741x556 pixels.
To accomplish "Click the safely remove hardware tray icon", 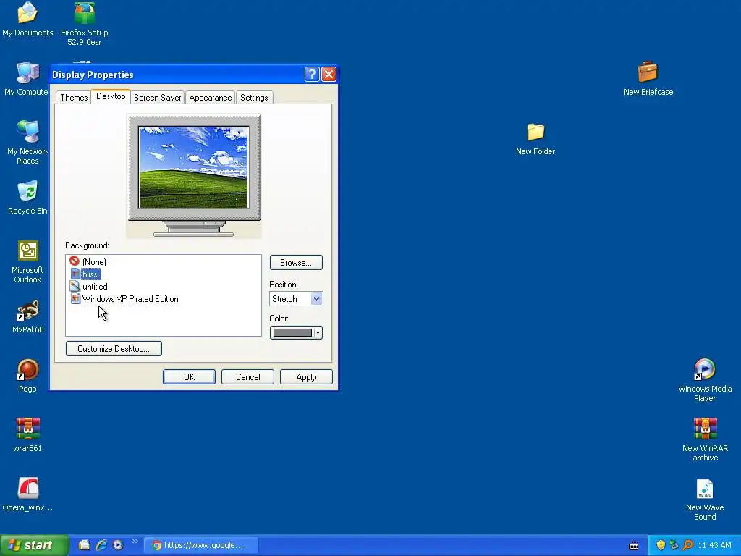I will tap(674, 545).
